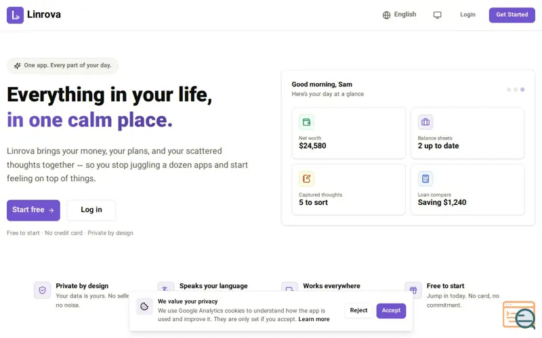The image size is (542, 338).
Task: Click the Start free button
Action: pos(33,210)
